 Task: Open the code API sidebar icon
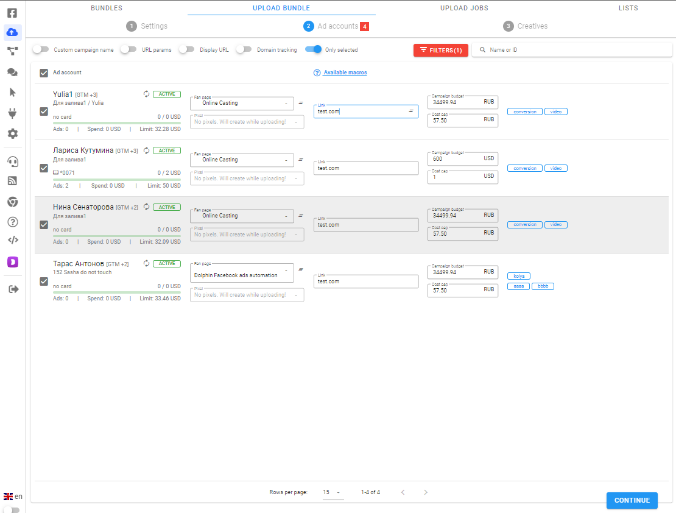(13, 240)
